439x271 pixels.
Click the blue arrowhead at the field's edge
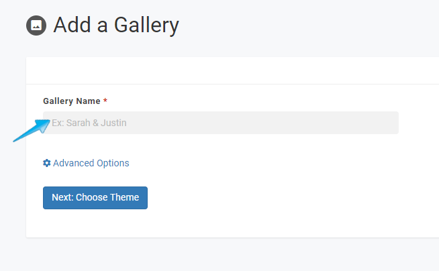point(43,125)
